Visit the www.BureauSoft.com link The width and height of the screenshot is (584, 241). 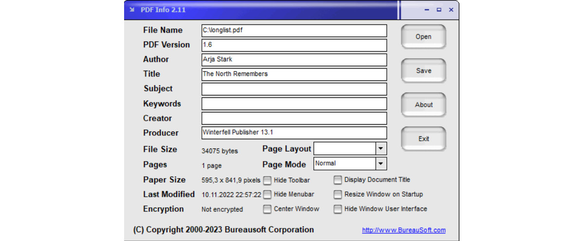tap(403, 230)
